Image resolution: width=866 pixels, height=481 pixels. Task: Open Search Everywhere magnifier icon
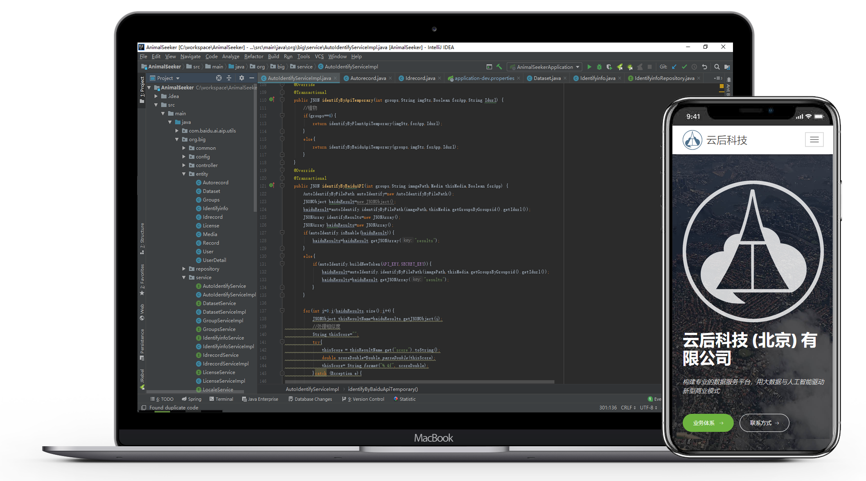point(717,67)
